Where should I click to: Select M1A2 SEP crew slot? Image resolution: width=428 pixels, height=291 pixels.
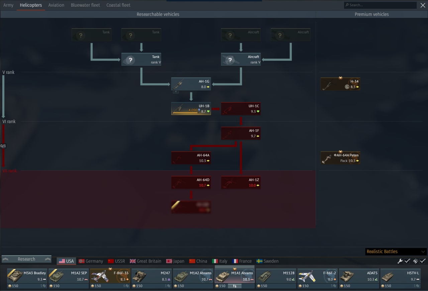(x=69, y=278)
